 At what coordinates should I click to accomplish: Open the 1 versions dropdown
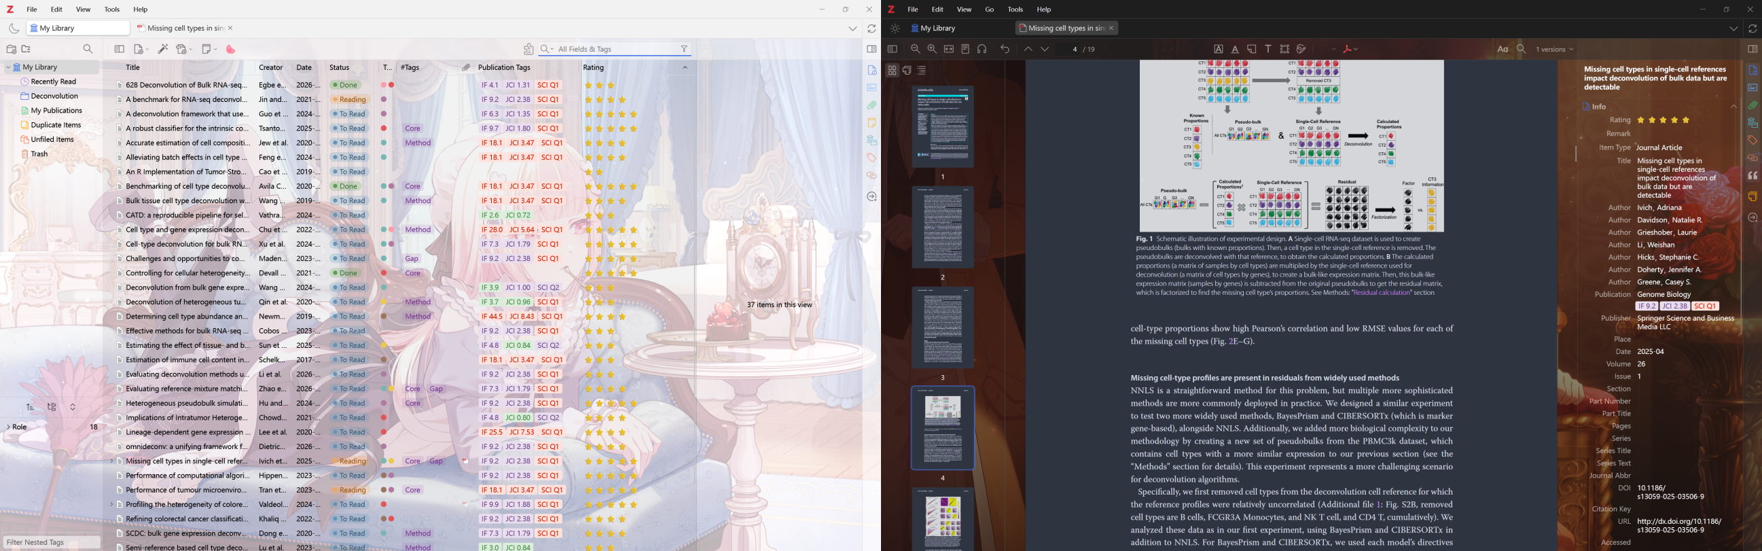click(x=1556, y=50)
